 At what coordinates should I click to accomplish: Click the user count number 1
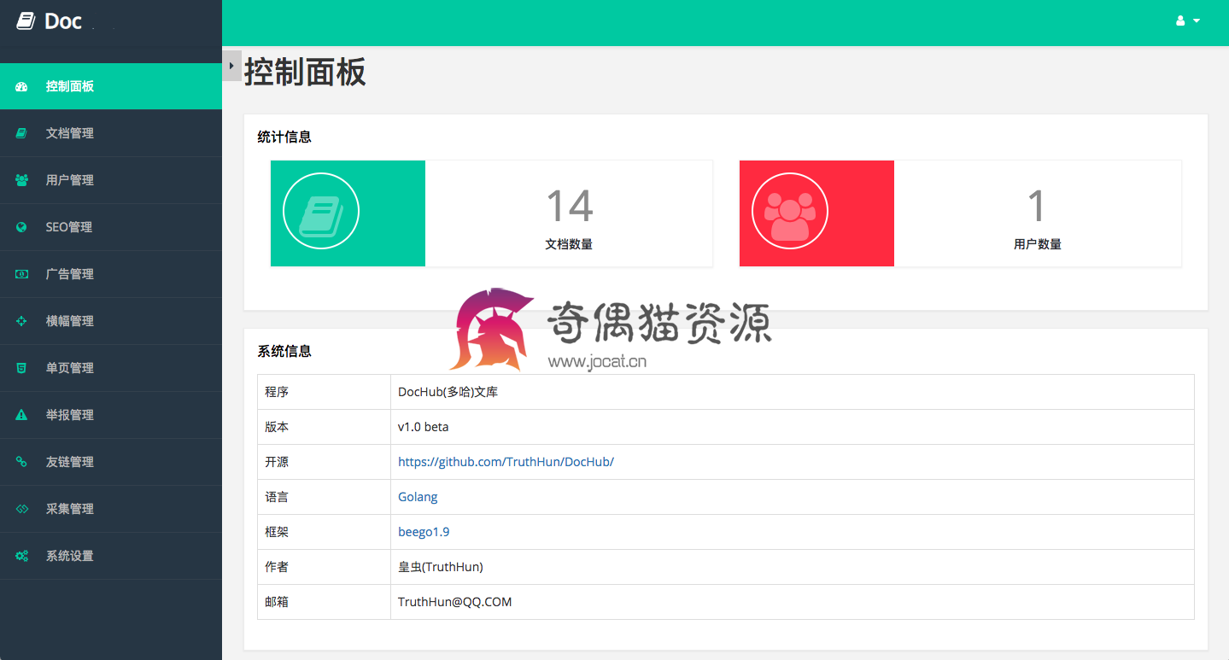click(x=1037, y=206)
